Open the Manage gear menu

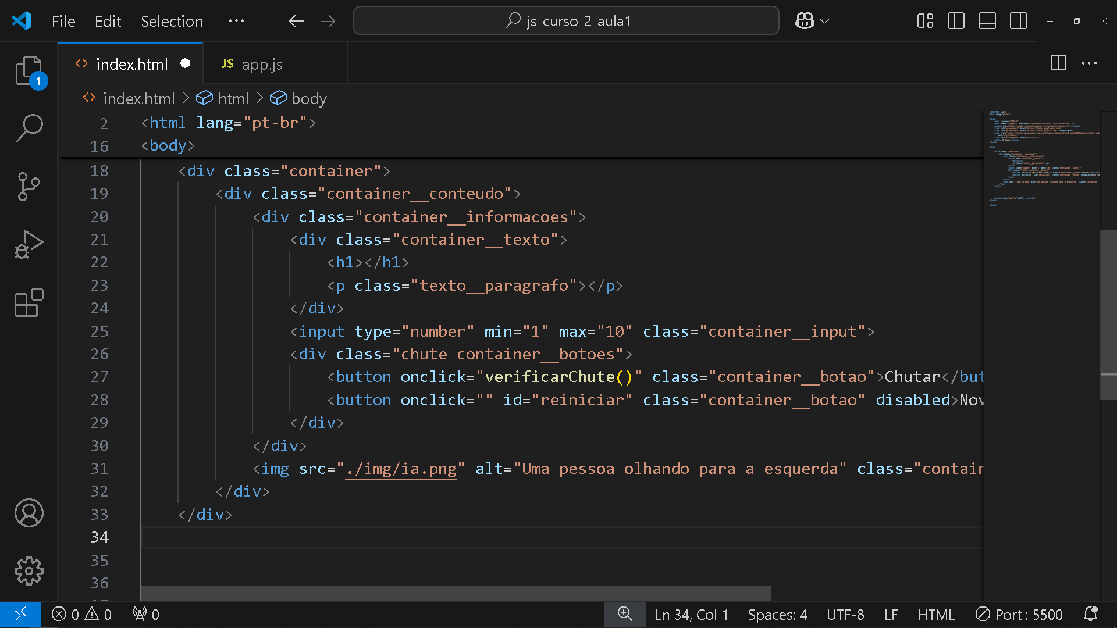tap(29, 571)
